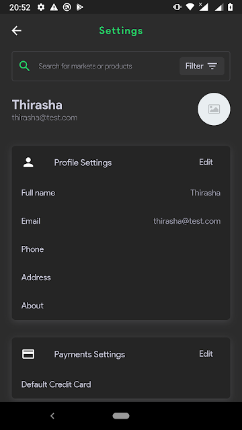Click the Payments Settings credit card icon
242x430 pixels.
(x=28, y=354)
